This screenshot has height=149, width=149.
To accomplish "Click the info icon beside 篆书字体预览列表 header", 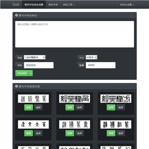I will [17, 87].
